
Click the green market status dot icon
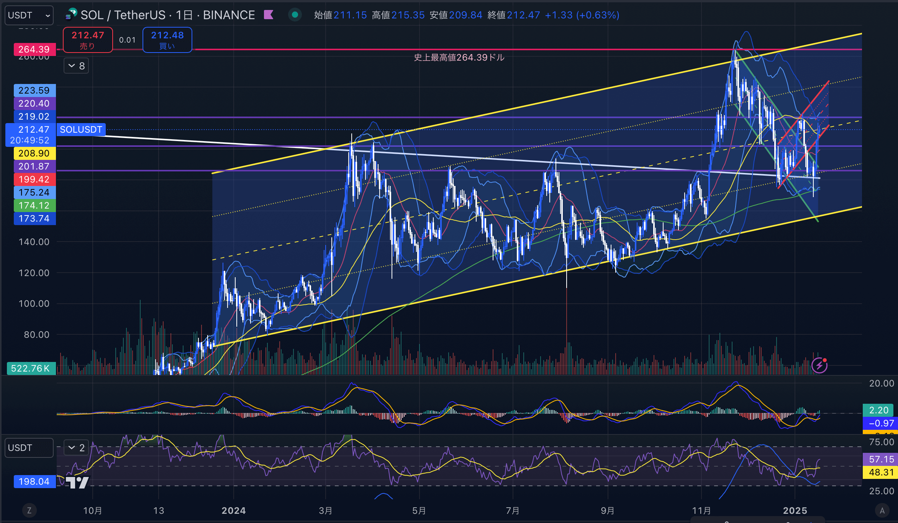click(x=295, y=15)
